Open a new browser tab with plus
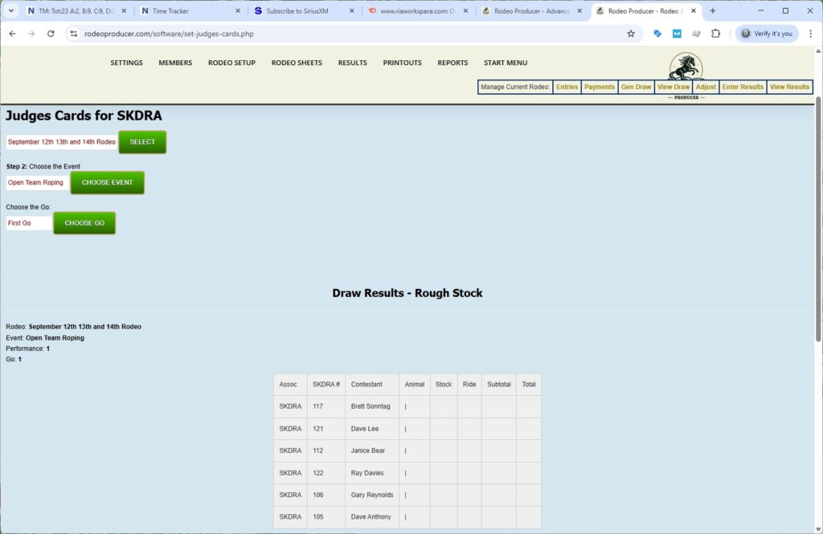This screenshot has width=823, height=534. pyautogui.click(x=712, y=11)
